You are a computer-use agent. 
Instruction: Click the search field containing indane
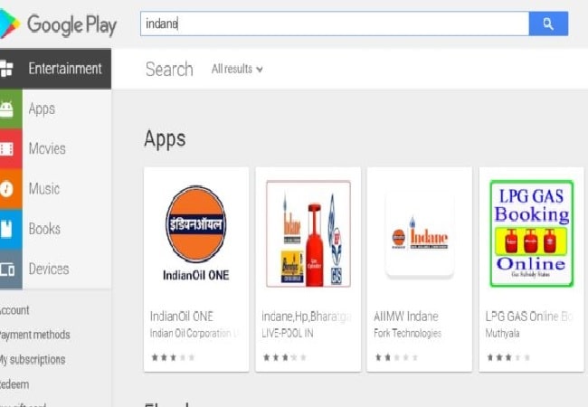point(335,24)
